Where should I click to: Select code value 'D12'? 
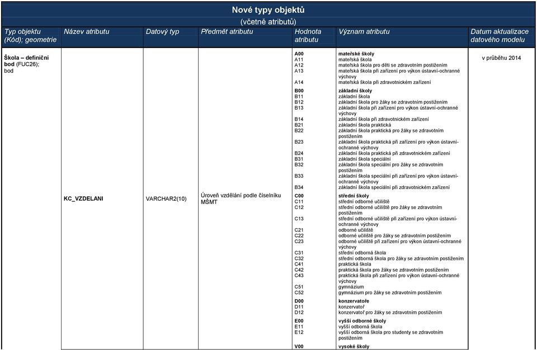[x=299, y=313]
